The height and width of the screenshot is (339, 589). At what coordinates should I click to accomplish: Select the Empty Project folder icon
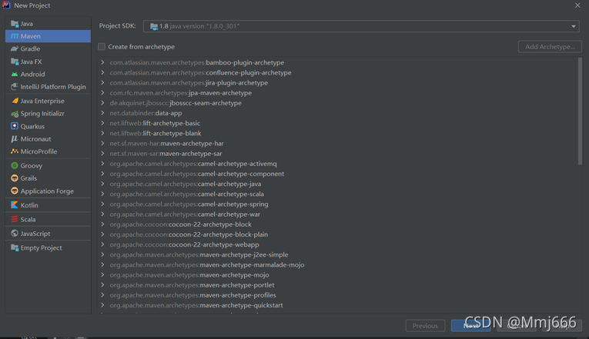click(x=15, y=248)
